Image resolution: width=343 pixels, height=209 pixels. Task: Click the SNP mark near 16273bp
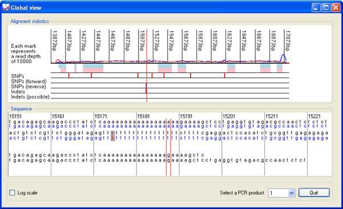pyautogui.click(x=225, y=75)
